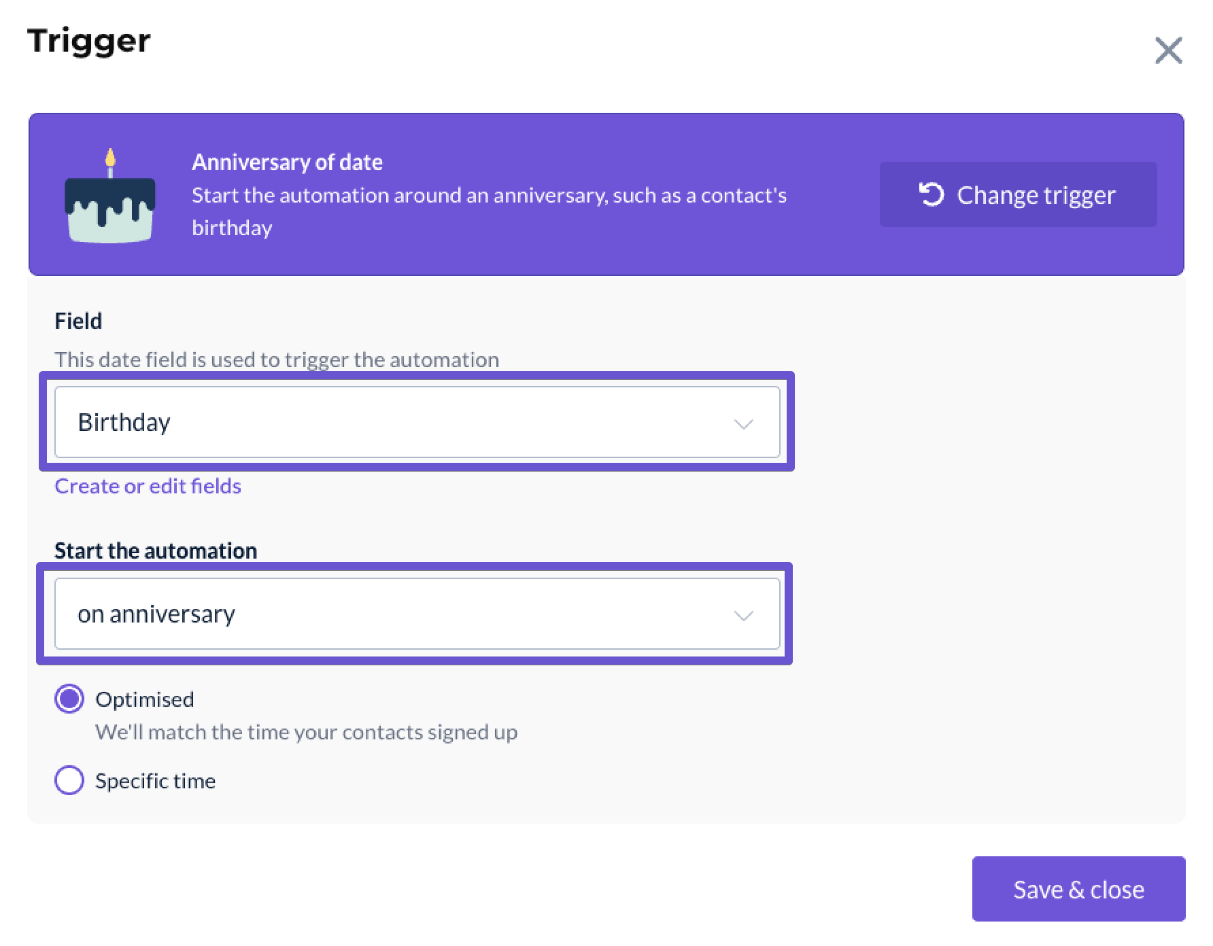Open the on anniversary dropdown
Viewport: 1213px width, 946px height.
click(417, 614)
